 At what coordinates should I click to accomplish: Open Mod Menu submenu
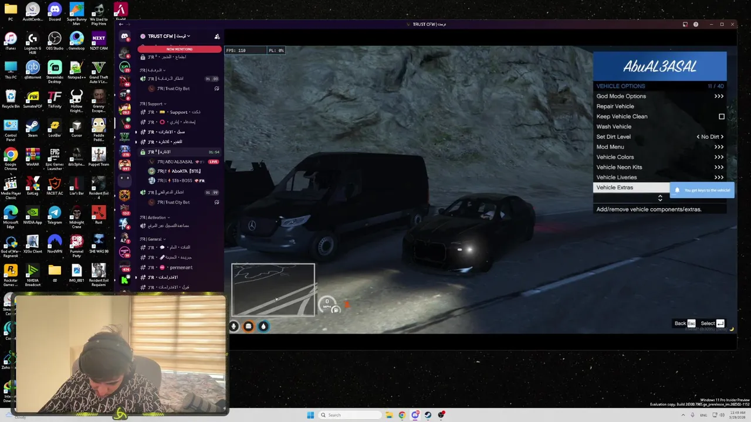click(660, 147)
